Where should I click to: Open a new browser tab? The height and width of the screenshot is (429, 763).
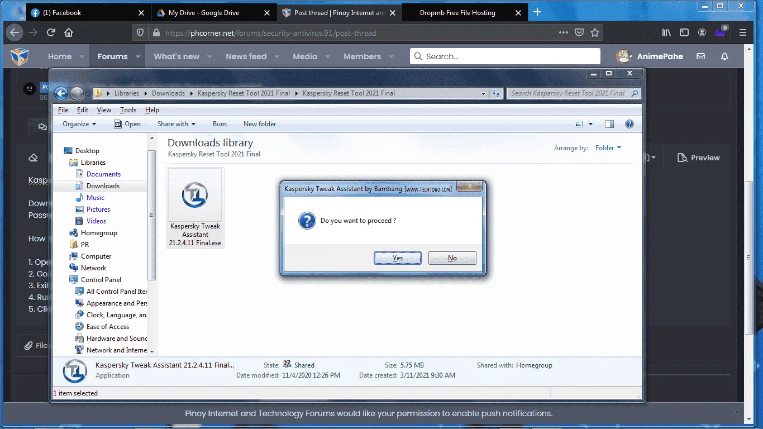coord(537,12)
